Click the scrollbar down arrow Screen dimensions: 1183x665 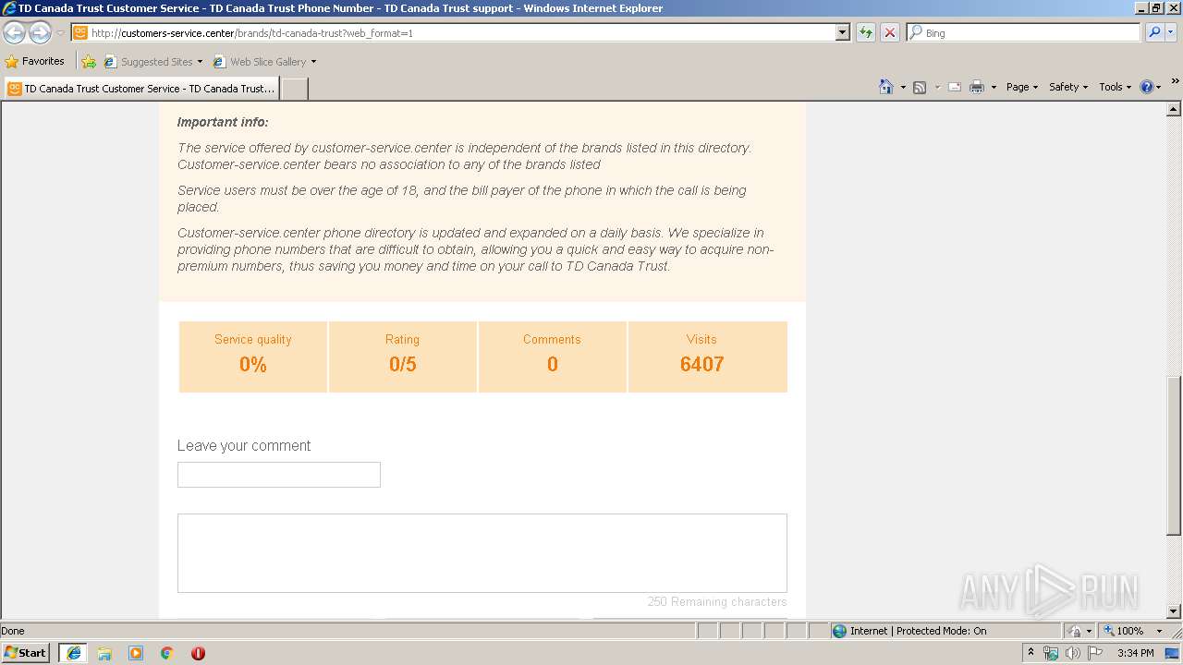1174,611
